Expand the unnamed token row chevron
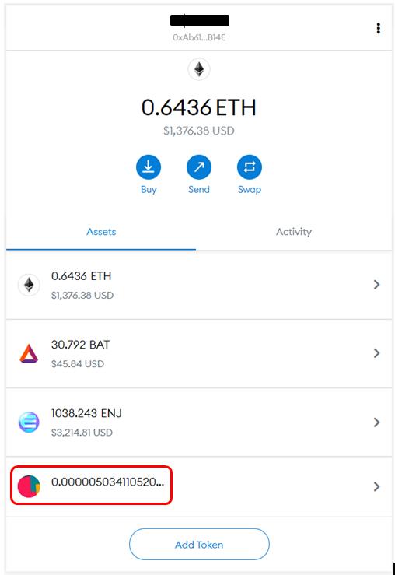The image size is (395, 575). click(376, 486)
